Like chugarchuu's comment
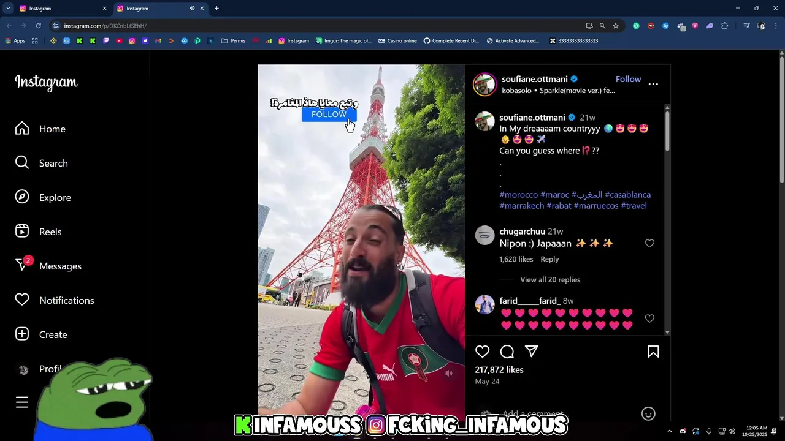Viewport: 785px width, 441px height. (x=649, y=244)
